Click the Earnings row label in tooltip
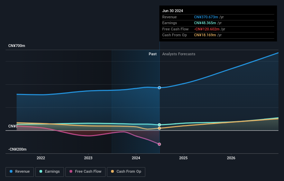Image resolution: width=284 pixels, height=181 pixels. coord(170,23)
